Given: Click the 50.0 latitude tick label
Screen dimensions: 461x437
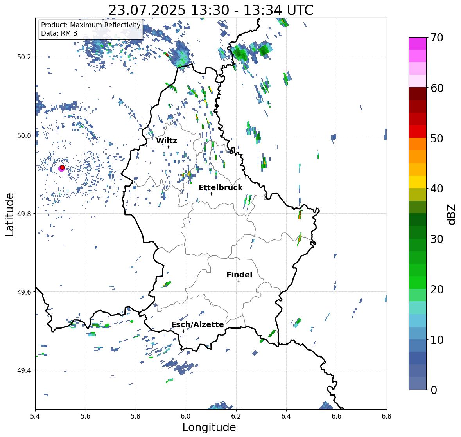Looking at the screenshot, I should 24,136.
